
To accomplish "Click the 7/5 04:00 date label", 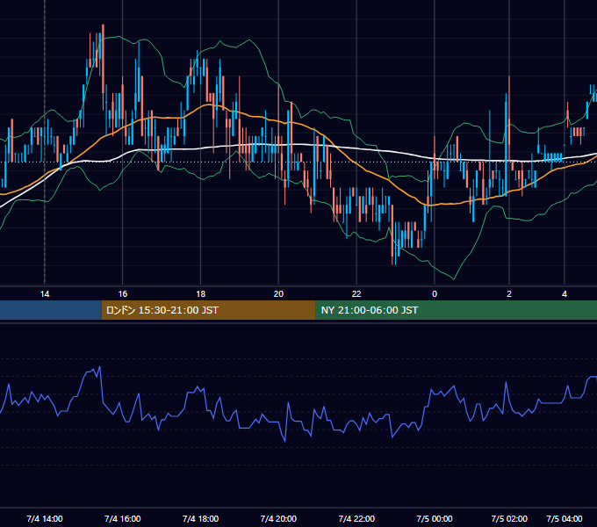I will pyautogui.click(x=565, y=518).
